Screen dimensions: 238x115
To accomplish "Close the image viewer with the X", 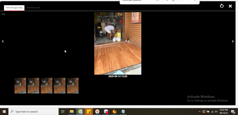I will 230,6.
